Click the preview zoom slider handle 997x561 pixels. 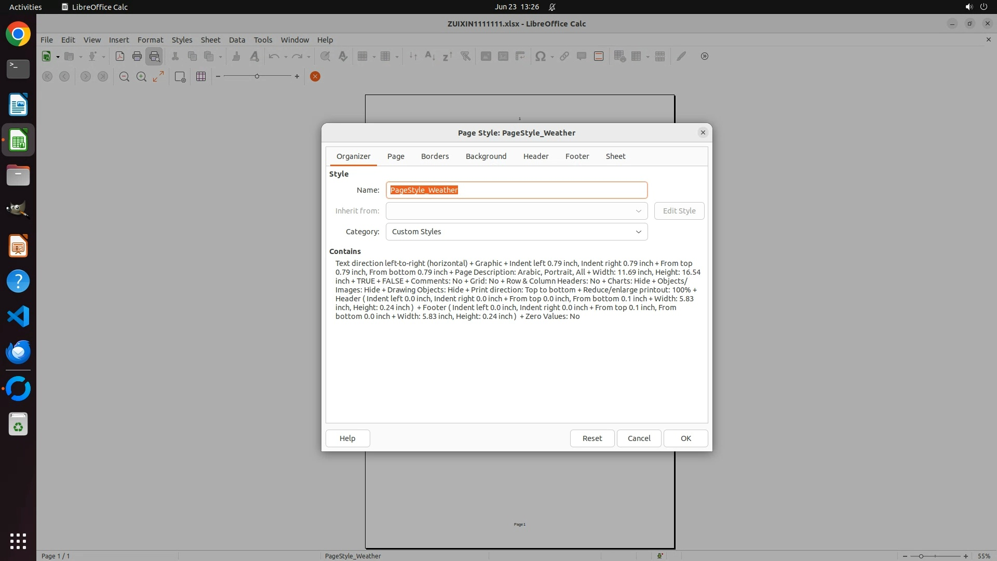pyautogui.click(x=257, y=76)
